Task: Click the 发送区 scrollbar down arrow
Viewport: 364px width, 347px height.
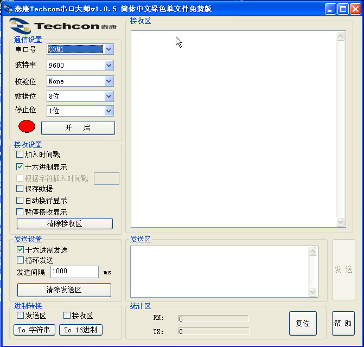Action: coord(312,292)
